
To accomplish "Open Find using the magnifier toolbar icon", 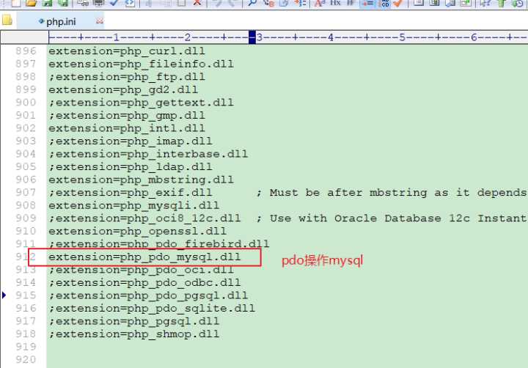I will (252, 3).
